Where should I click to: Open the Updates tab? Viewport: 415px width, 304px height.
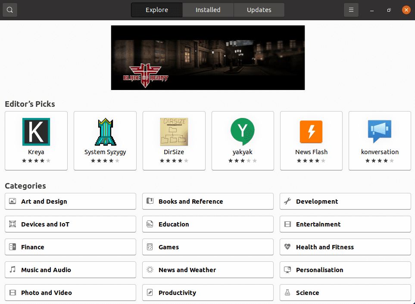[x=259, y=10]
